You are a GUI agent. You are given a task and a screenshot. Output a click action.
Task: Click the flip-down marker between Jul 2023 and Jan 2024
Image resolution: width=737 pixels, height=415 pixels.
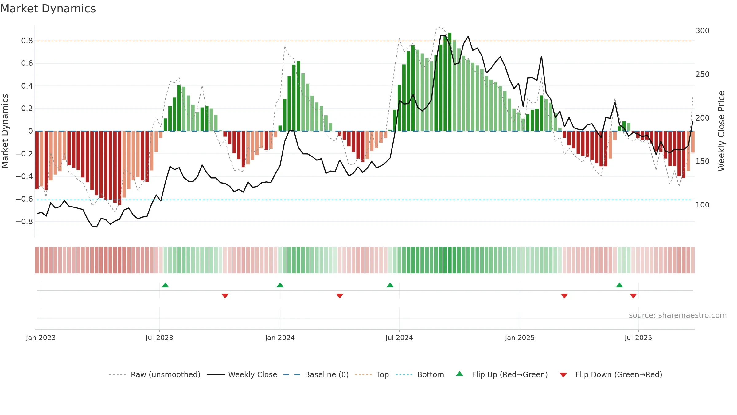[225, 296]
